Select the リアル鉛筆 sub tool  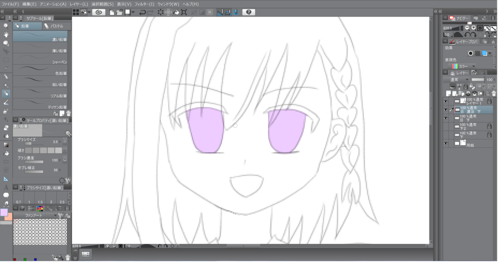point(40,93)
